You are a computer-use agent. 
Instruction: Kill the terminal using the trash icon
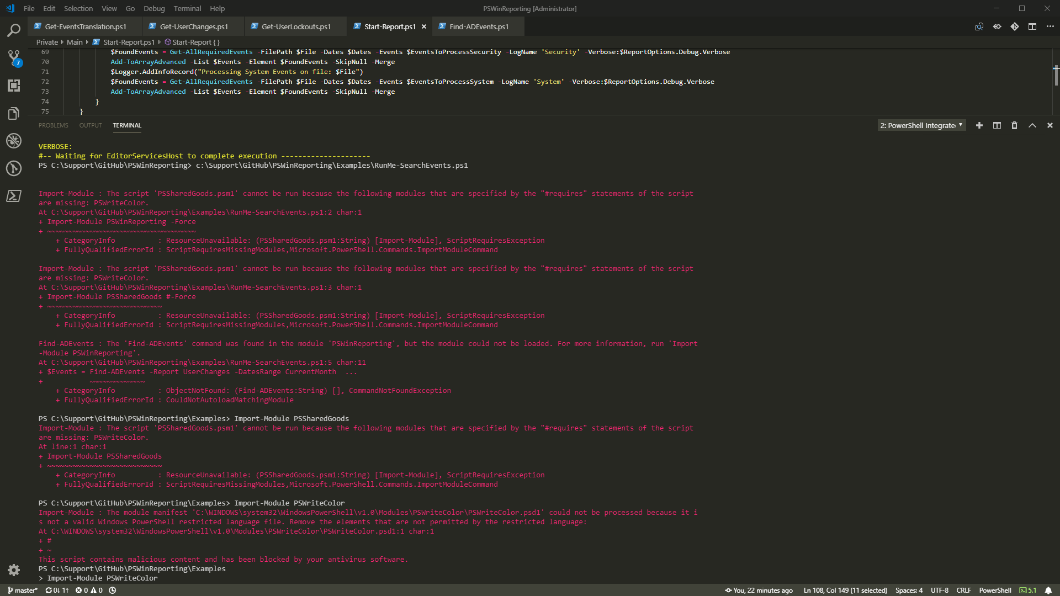coord(1014,125)
